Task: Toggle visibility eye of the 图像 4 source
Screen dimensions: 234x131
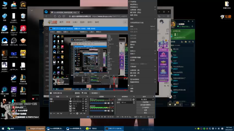Action: (x=83, y=106)
